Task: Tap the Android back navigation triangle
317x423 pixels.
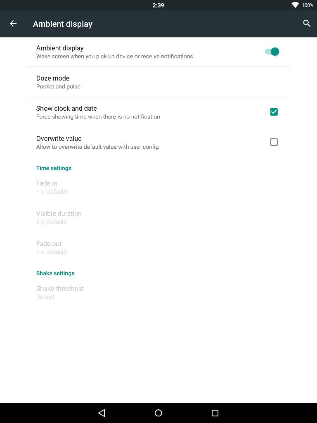Action: click(x=102, y=413)
